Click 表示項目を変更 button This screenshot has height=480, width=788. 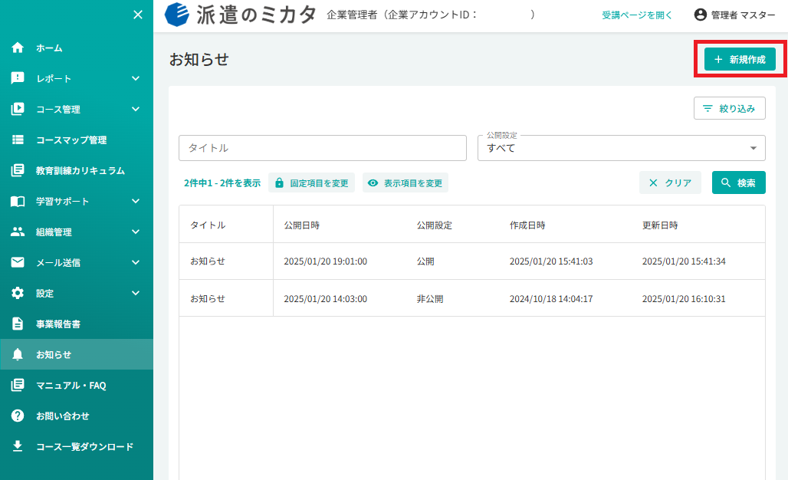405,183
